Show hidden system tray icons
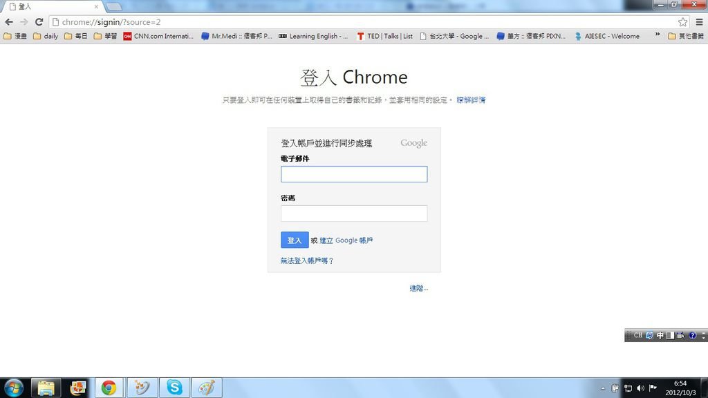Image resolution: width=708 pixels, height=398 pixels. click(603, 388)
